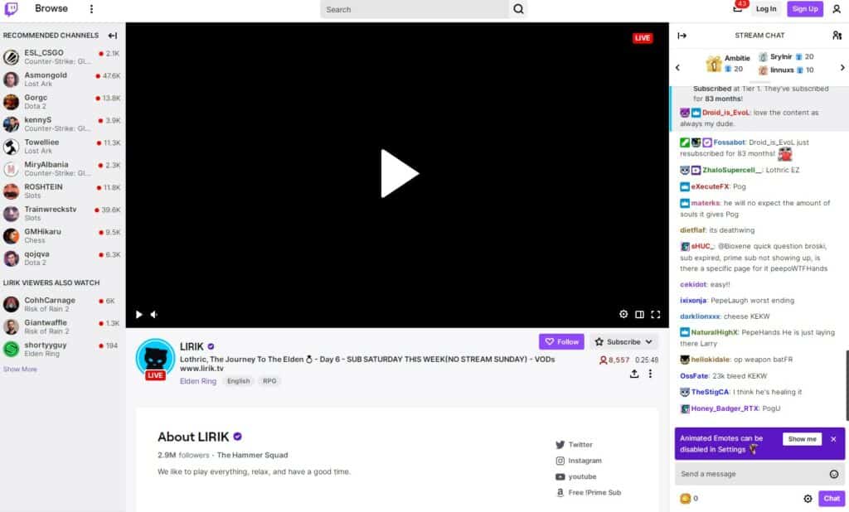Click Fossabot username in chat
849x512 pixels.
coord(730,142)
